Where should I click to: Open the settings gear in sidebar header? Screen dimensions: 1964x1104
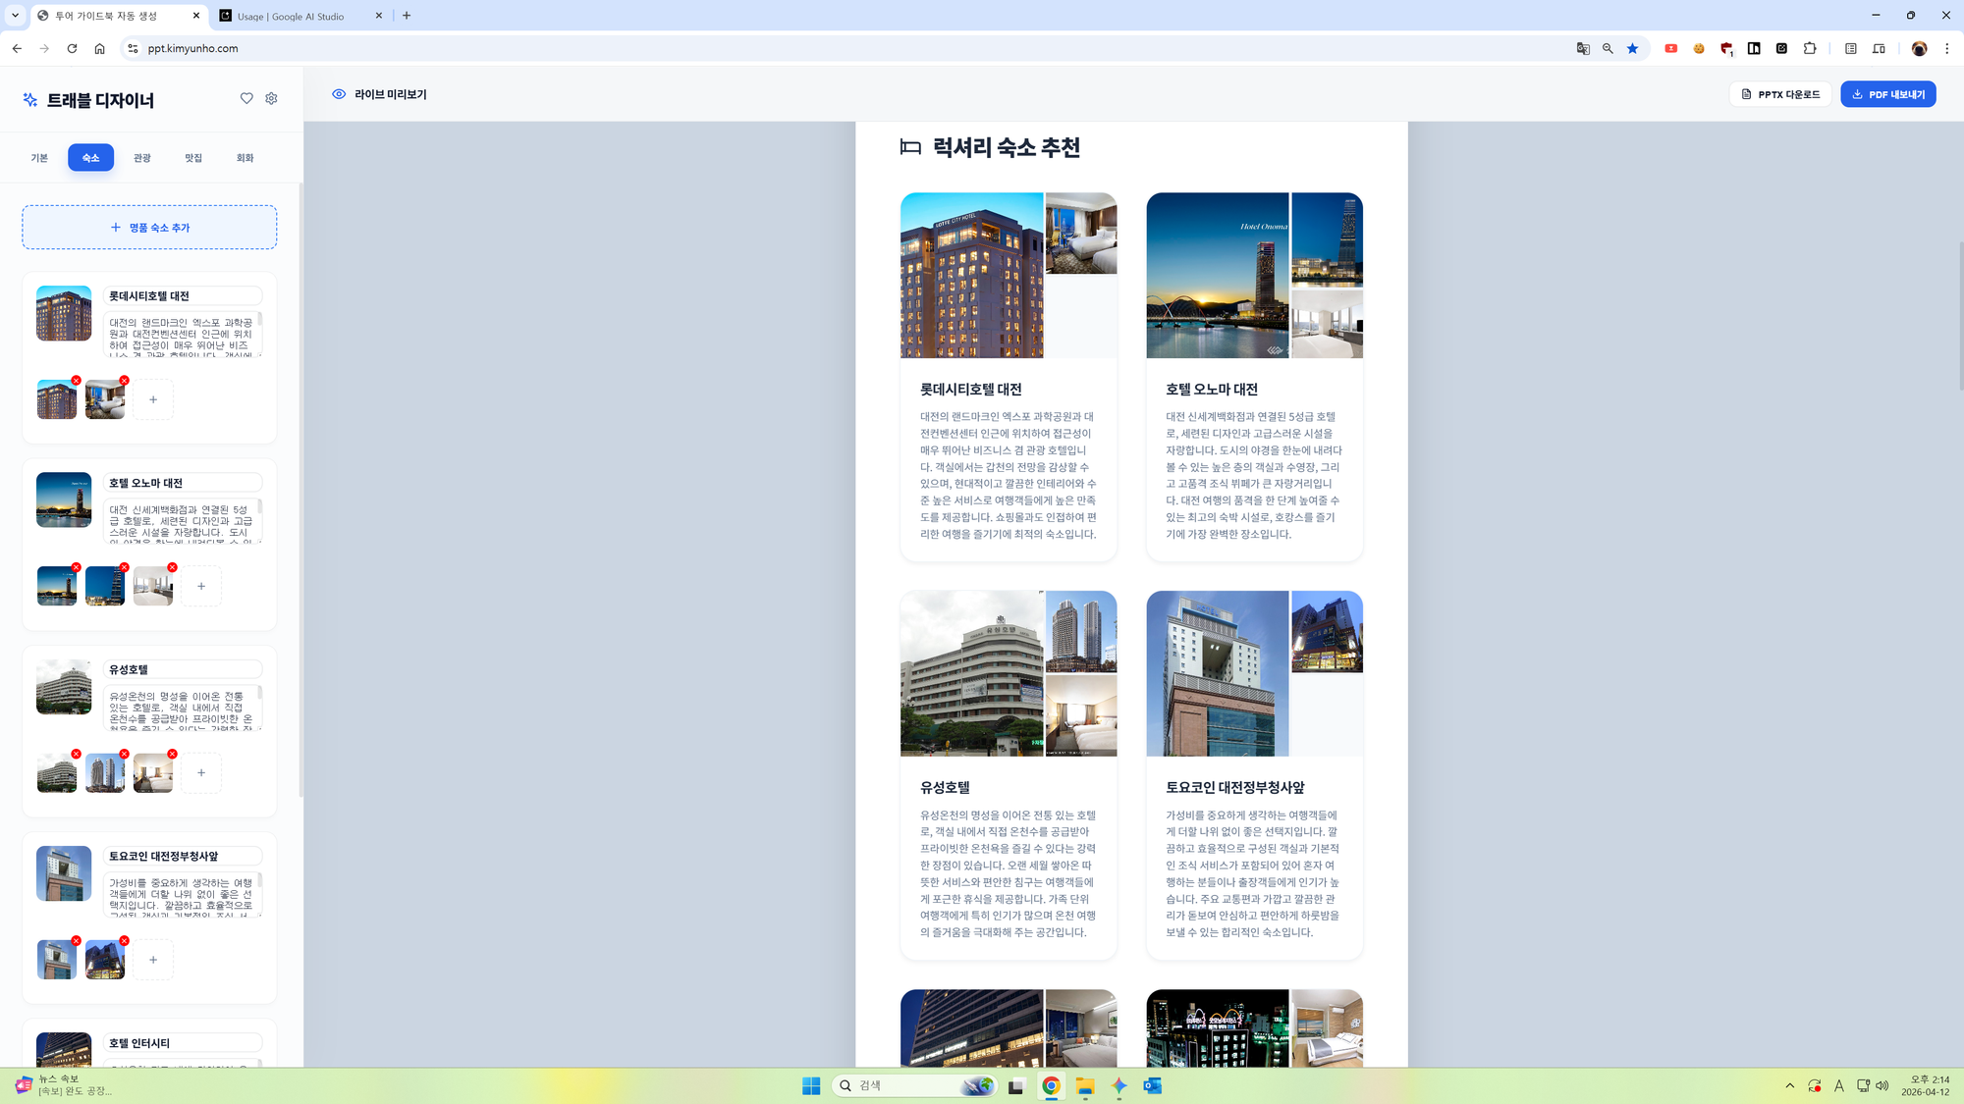pos(272,98)
